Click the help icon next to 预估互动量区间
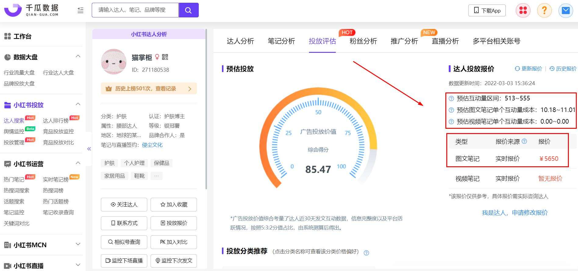 click(451, 98)
